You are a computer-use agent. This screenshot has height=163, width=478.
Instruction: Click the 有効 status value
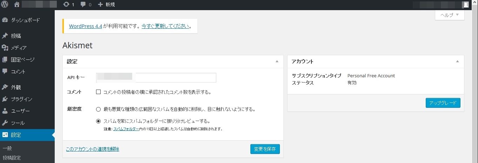point(352,83)
